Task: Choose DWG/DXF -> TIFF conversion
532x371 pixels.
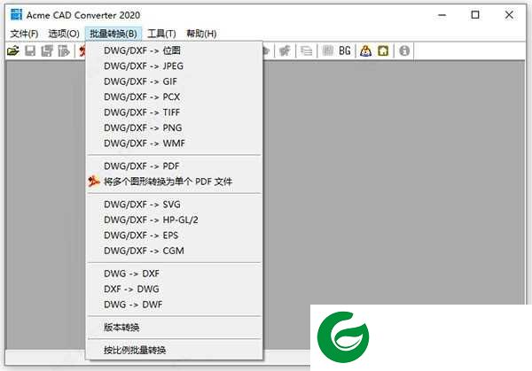Action: pyautogui.click(x=175, y=112)
